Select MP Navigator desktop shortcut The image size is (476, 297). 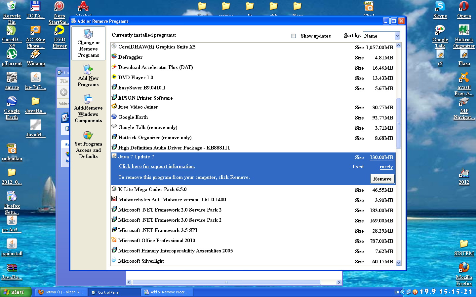464,108
